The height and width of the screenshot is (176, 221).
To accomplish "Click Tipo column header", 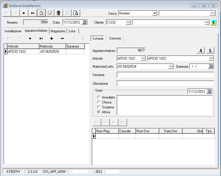I will [x=209, y=131].
